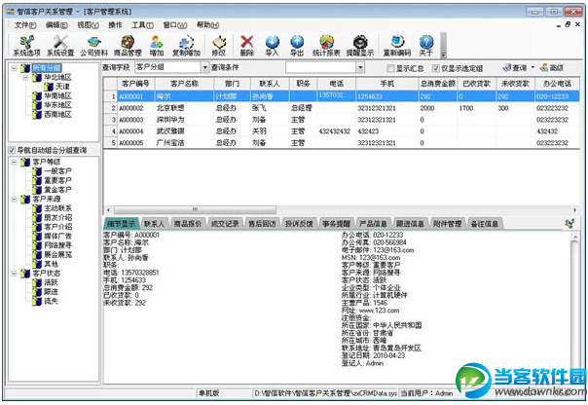Open the 查询条件 dropdown arrow
Screen dimensions: 588x405
[x=360, y=67]
